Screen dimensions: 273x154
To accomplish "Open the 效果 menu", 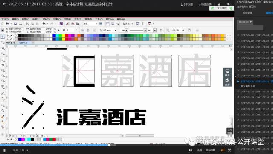I will (57, 19).
